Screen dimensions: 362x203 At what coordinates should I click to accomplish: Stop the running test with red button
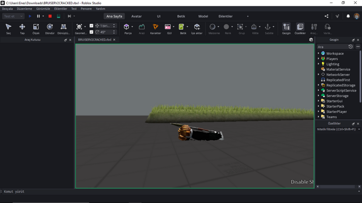(x=50, y=16)
